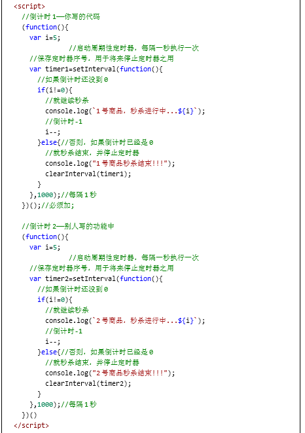Click the 'clearInterval(timer2);' statement
Viewport: 305px width, 433px height.
88,384
